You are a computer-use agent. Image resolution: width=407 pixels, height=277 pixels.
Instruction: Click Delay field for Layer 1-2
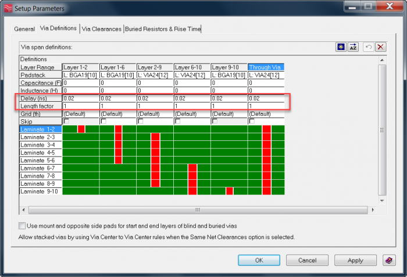pos(81,98)
